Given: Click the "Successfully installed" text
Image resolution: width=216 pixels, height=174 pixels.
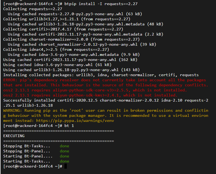Looking at the screenshot, I should [29, 100].
